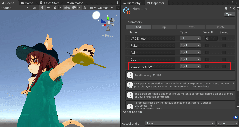239x127 pixels.
Task: Toggle Saved checkbox for VRCEmote
Action: click(224, 38)
